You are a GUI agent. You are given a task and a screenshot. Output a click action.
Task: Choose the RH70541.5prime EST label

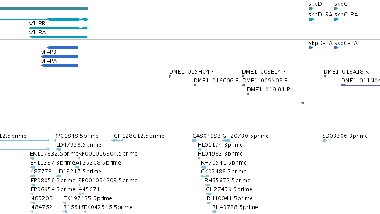224,163
